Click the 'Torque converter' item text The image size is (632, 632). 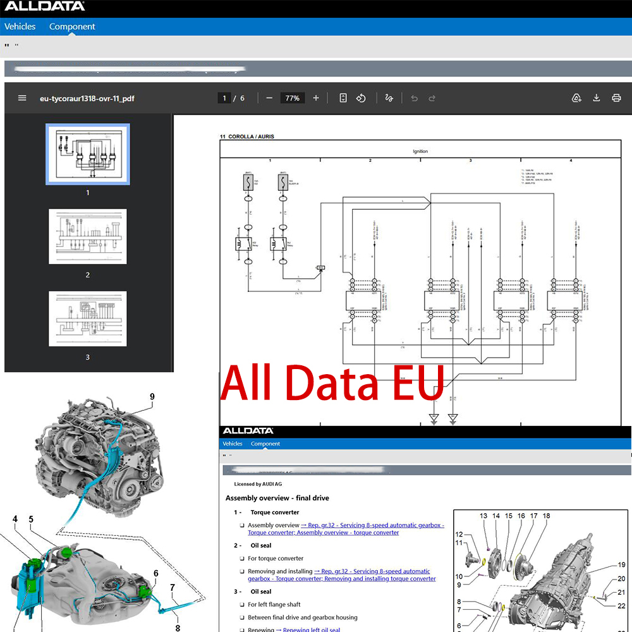[x=275, y=513]
